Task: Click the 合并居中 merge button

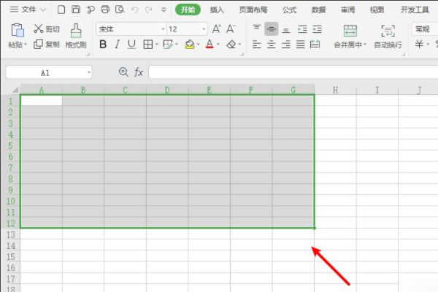Action: click(350, 36)
